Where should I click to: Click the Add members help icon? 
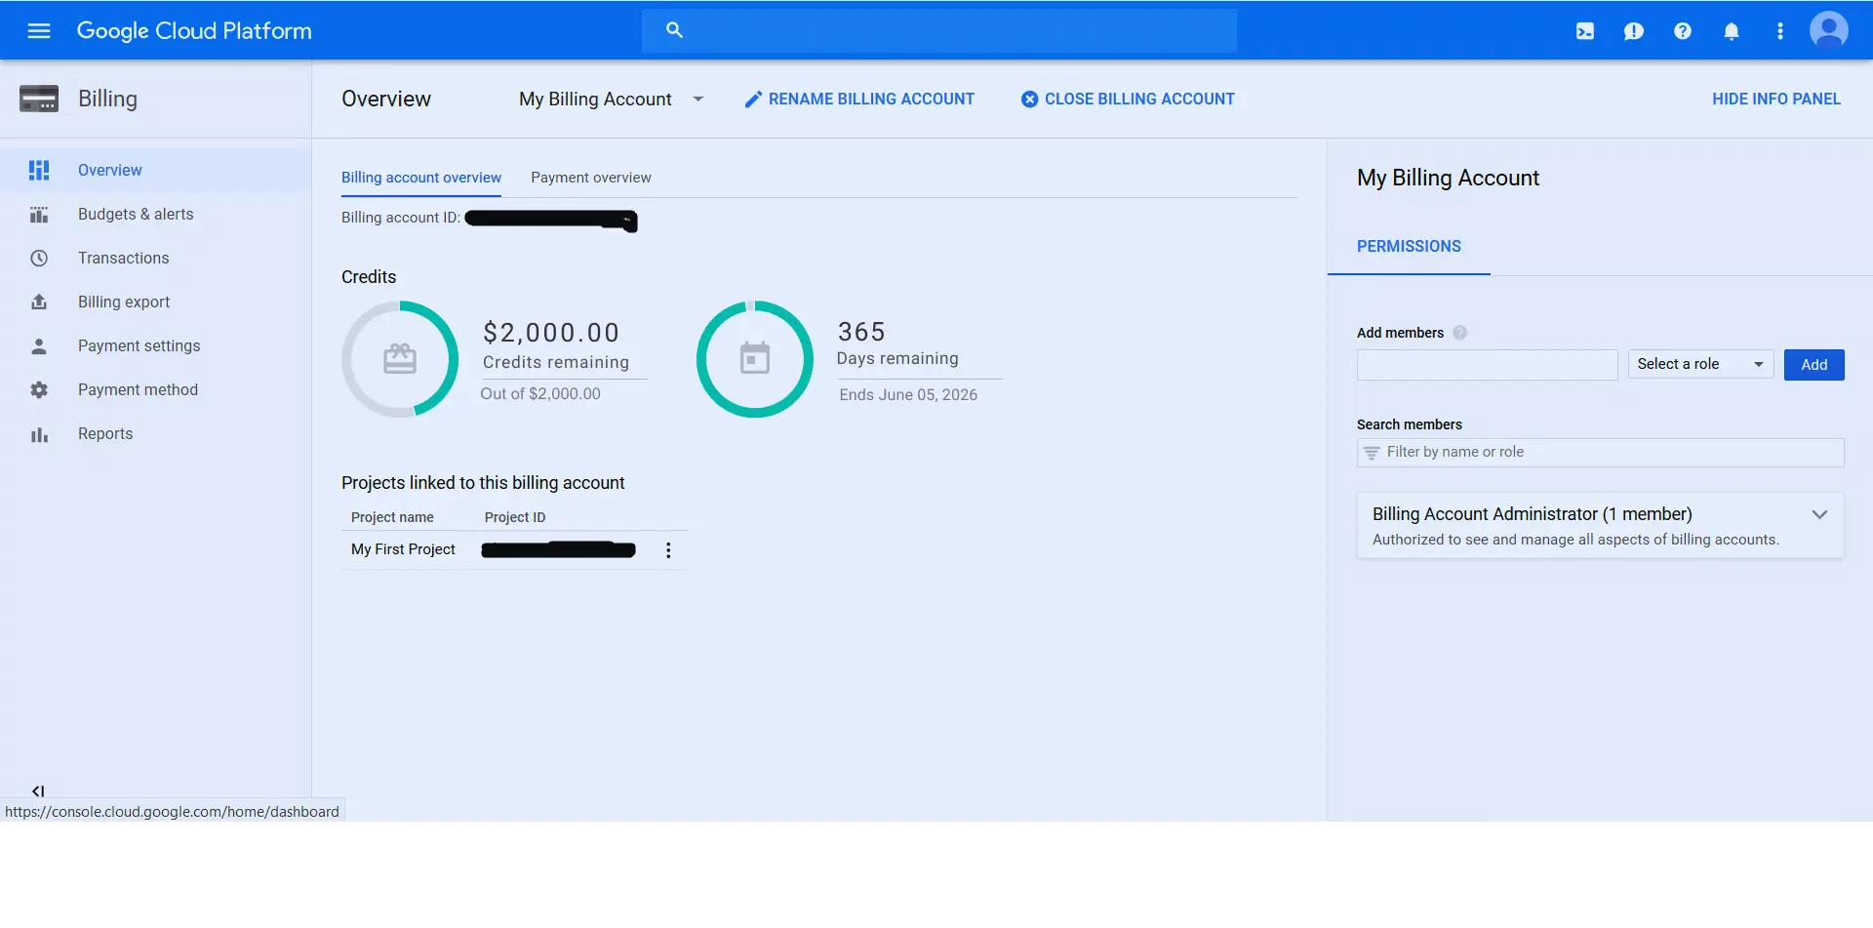[1459, 333]
